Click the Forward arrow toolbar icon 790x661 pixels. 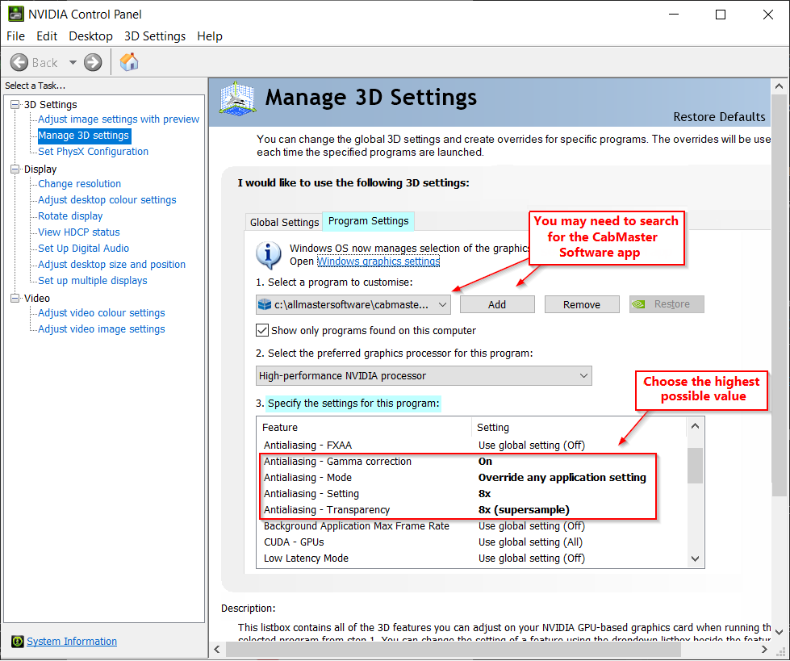click(x=93, y=62)
